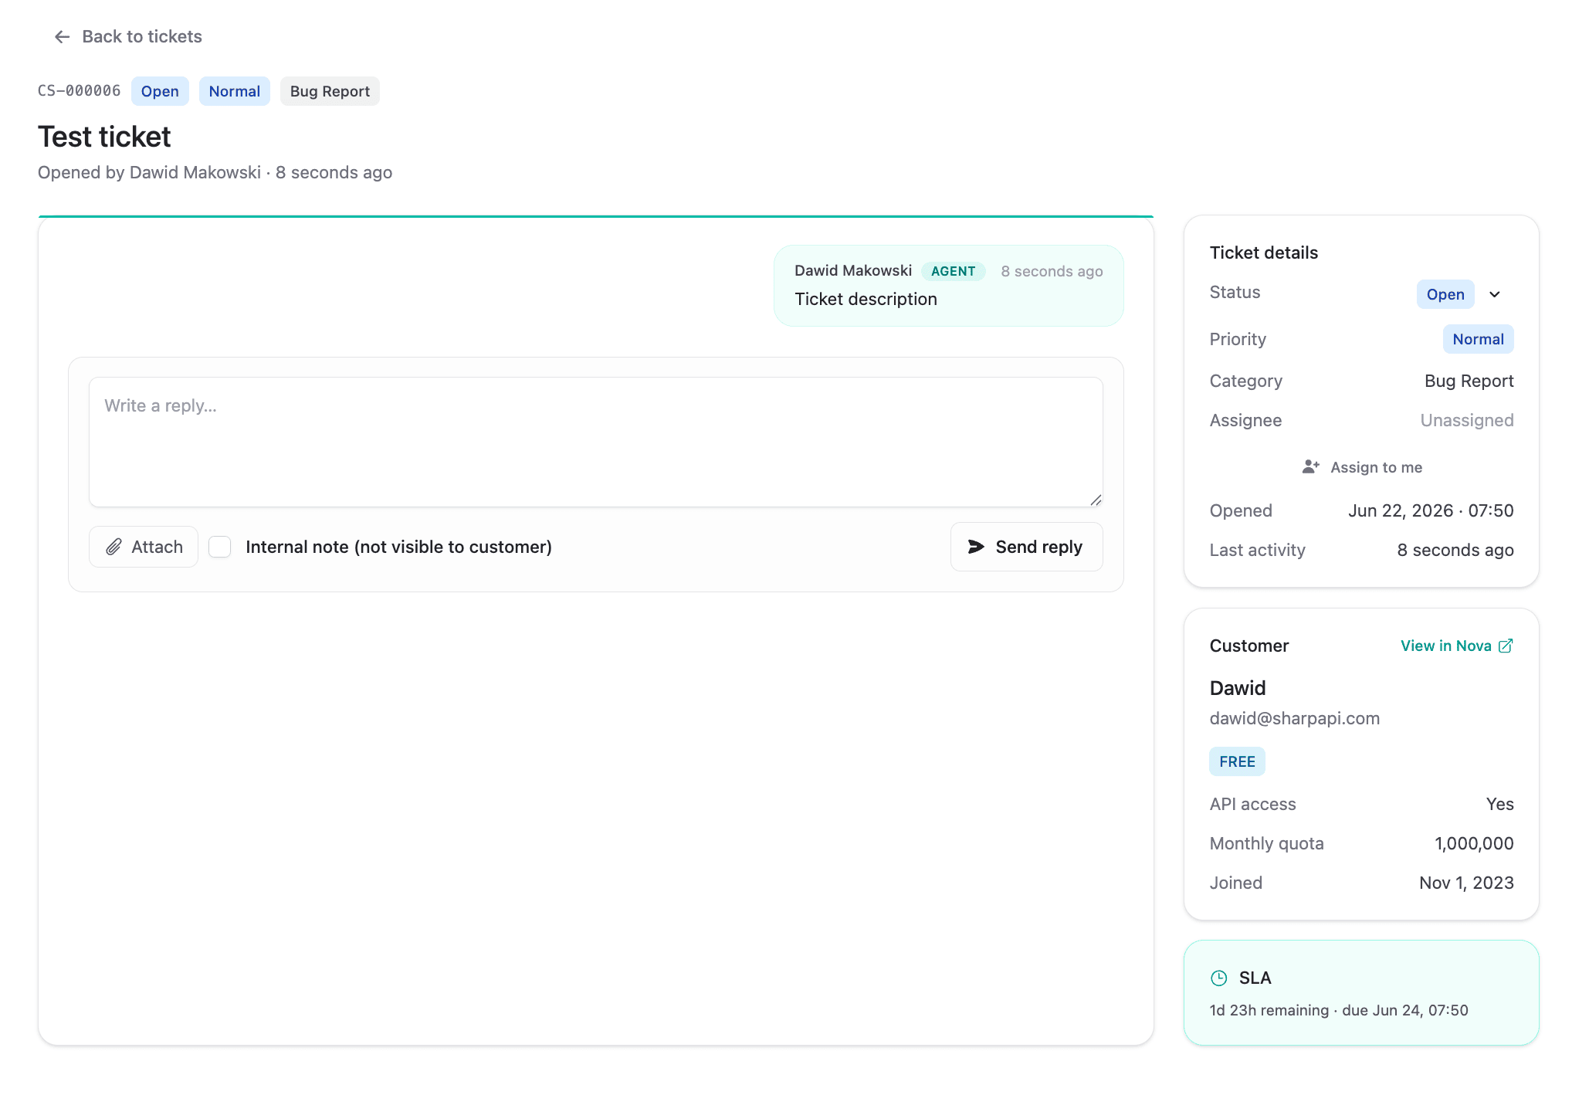Click the Unassigned assignee value
The height and width of the screenshot is (1095, 1589).
click(1467, 420)
